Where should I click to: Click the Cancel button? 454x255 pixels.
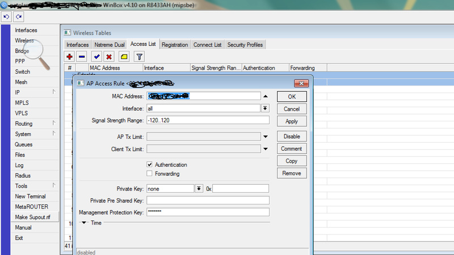click(292, 109)
